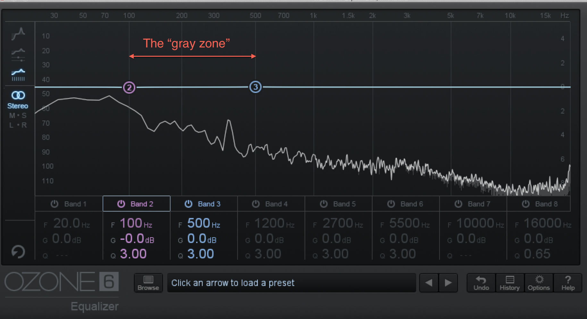The height and width of the screenshot is (319, 587).
Task: Select the digital EQ mode icon
Action: point(18,75)
